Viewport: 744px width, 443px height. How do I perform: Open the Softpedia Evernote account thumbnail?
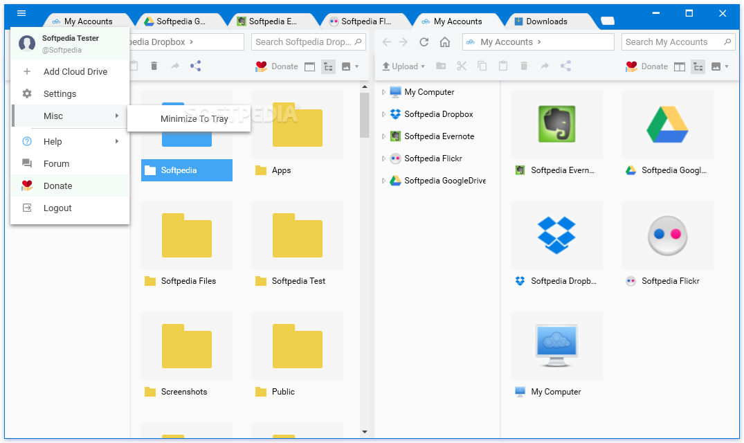(x=556, y=125)
